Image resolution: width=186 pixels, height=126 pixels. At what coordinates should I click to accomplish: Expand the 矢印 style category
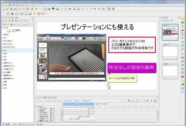pyautogui.click(x=3, y=53)
